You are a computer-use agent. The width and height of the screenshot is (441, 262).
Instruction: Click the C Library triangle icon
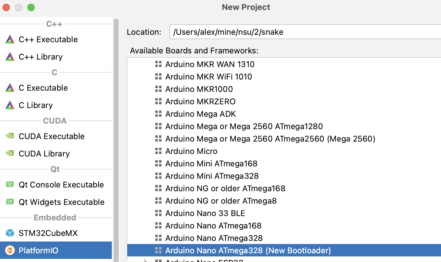(10, 105)
